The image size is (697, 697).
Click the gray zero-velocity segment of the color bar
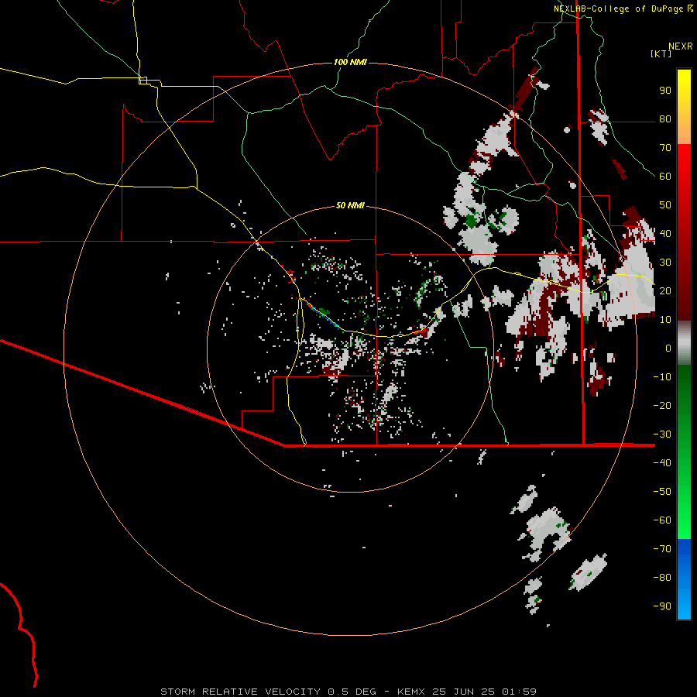point(684,343)
